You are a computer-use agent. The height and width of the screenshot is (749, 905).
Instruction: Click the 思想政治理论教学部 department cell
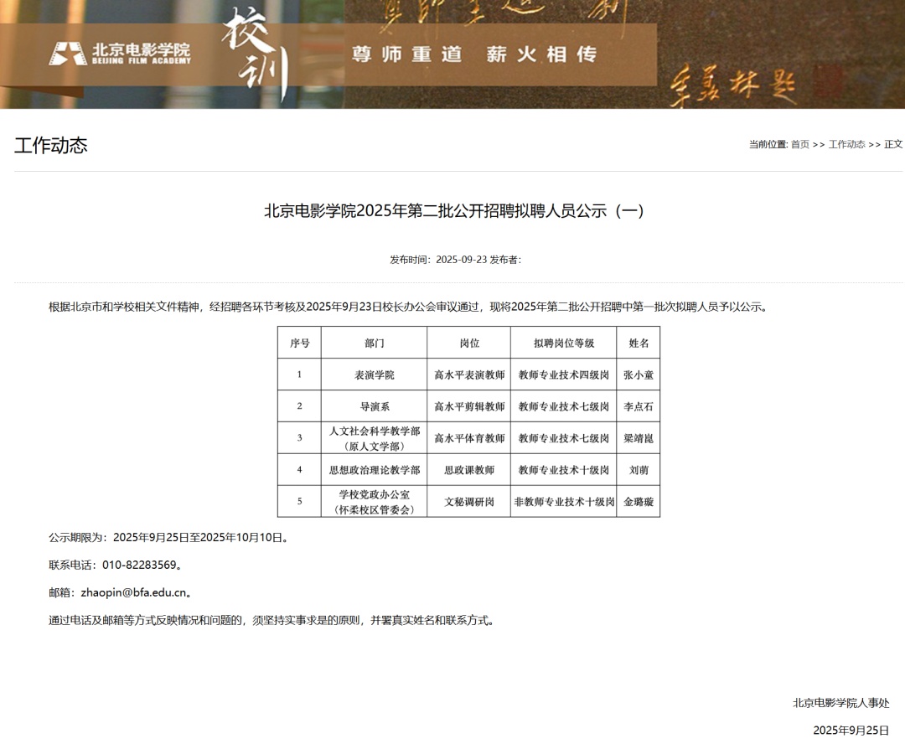[x=374, y=470]
